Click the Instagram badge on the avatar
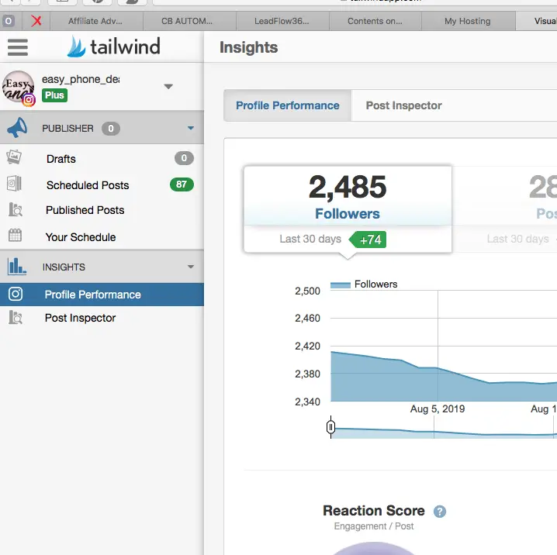 coord(29,101)
